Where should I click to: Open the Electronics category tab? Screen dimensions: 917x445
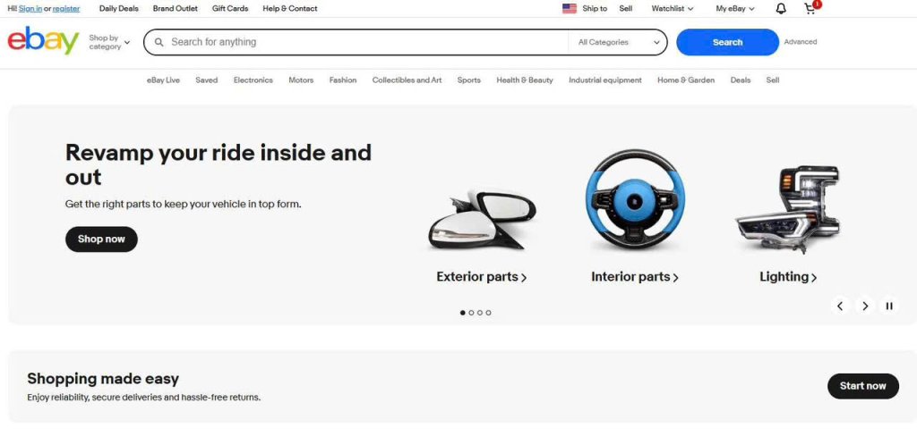[x=253, y=80]
